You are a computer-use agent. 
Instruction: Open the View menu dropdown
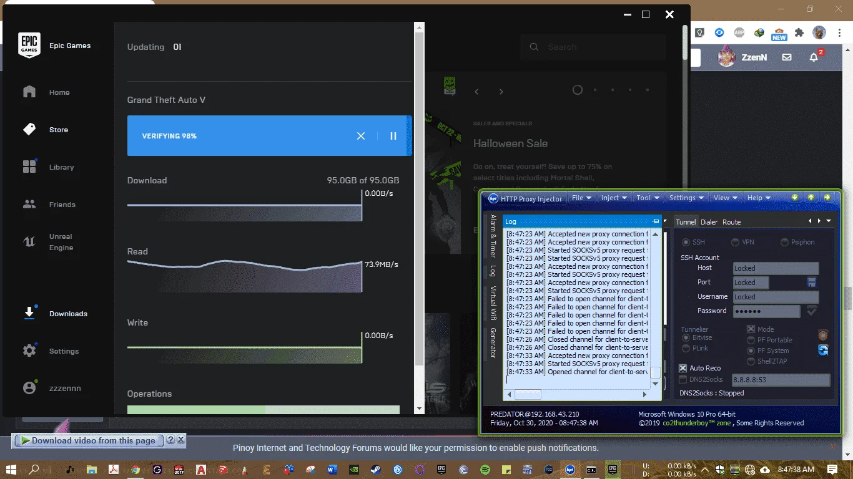coord(726,198)
